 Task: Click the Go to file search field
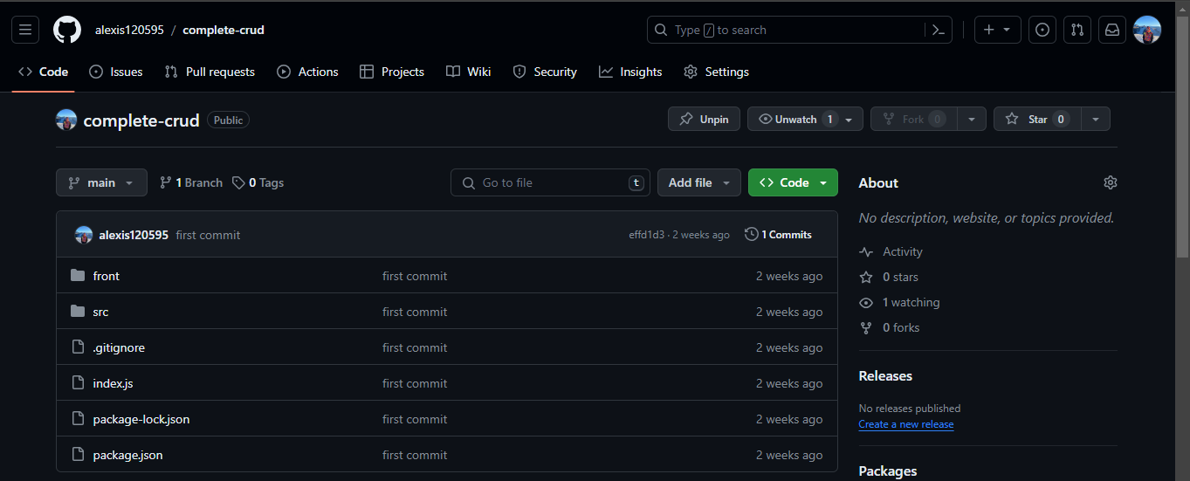point(550,182)
